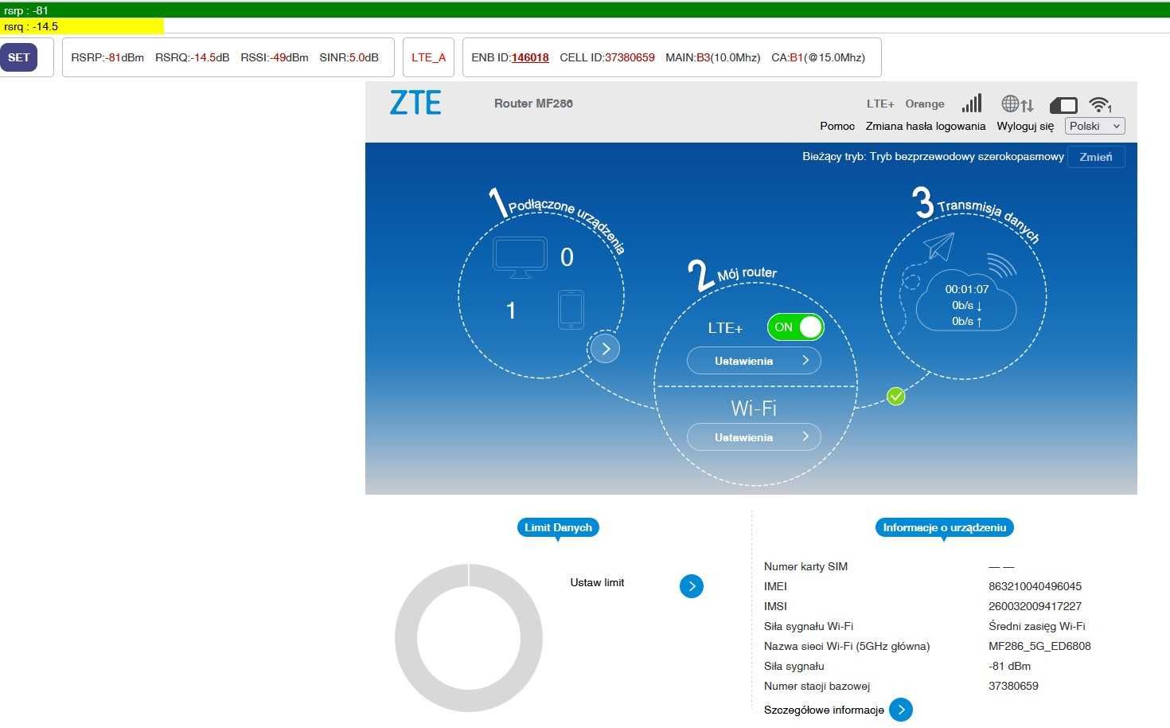Click the desktop monitor connected devices icon
Image resolution: width=1170 pixels, height=728 pixels.
pos(520,257)
